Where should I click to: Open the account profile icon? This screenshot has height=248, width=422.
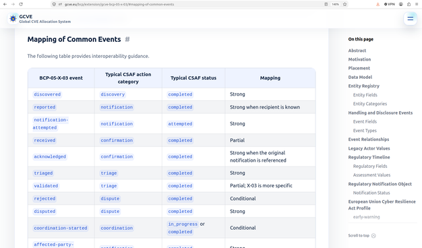click(x=401, y=4)
